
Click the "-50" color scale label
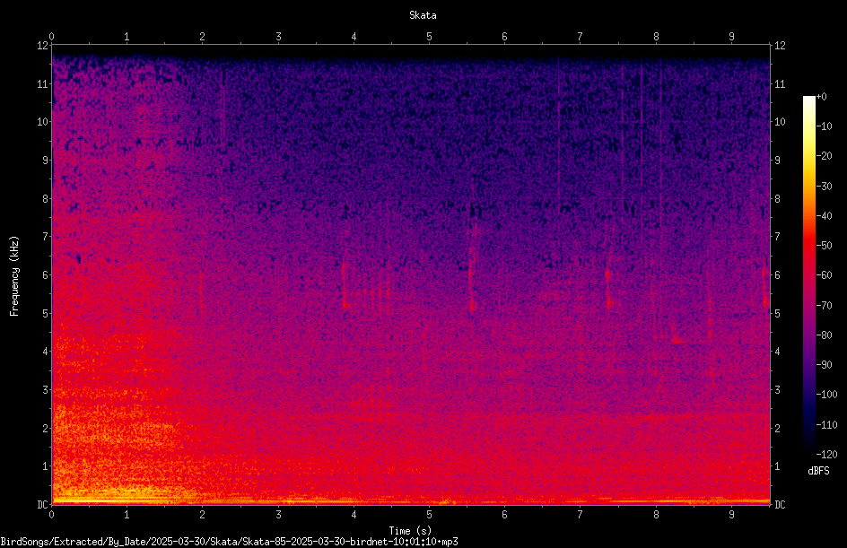tap(824, 246)
